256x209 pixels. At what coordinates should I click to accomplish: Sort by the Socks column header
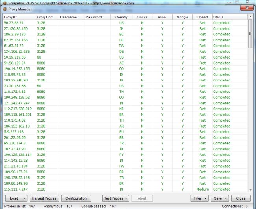[142, 17]
